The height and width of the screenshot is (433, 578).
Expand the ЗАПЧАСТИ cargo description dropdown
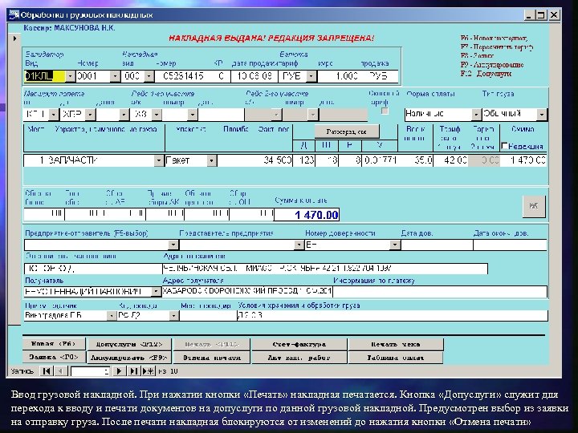tap(159, 160)
